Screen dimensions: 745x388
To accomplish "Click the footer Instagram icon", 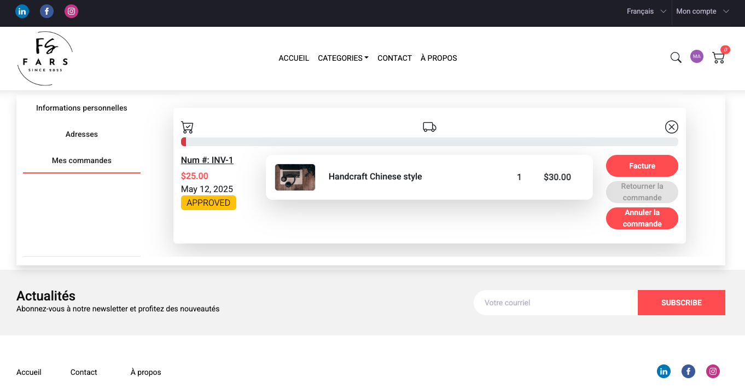I will [x=713, y=372].
